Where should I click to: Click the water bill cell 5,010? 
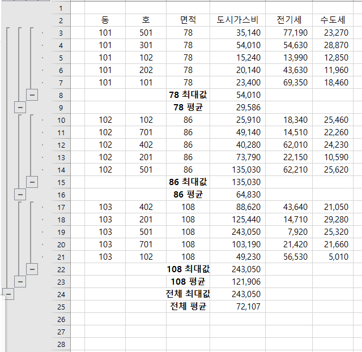333,257
